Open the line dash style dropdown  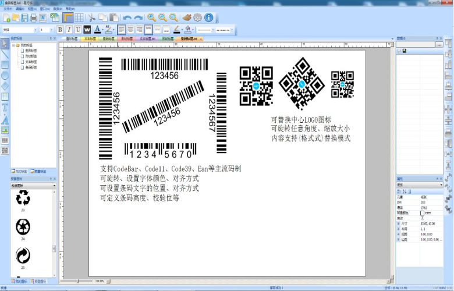click(x=225, y=30)
